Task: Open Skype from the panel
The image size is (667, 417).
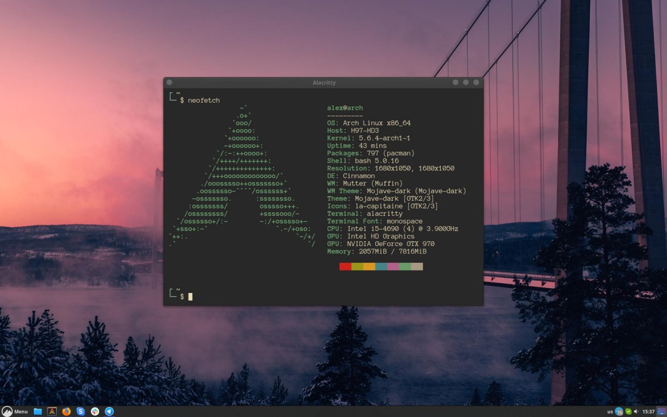Action: pos(80,411)
